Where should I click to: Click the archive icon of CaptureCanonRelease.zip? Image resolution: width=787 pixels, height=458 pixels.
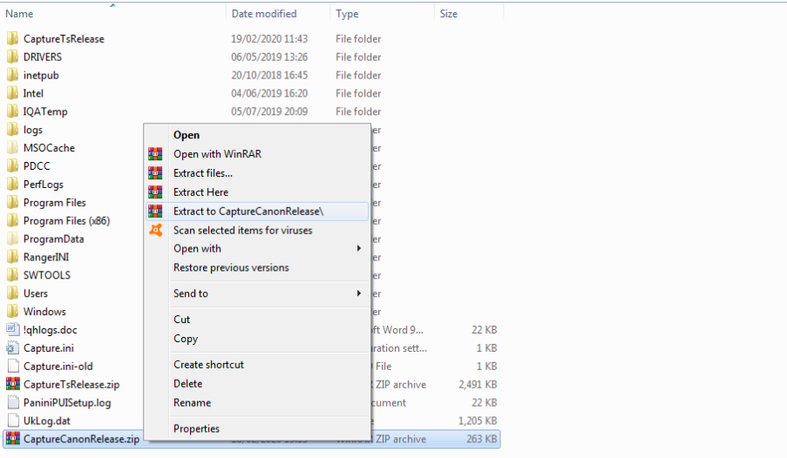[x=12, y=439]
